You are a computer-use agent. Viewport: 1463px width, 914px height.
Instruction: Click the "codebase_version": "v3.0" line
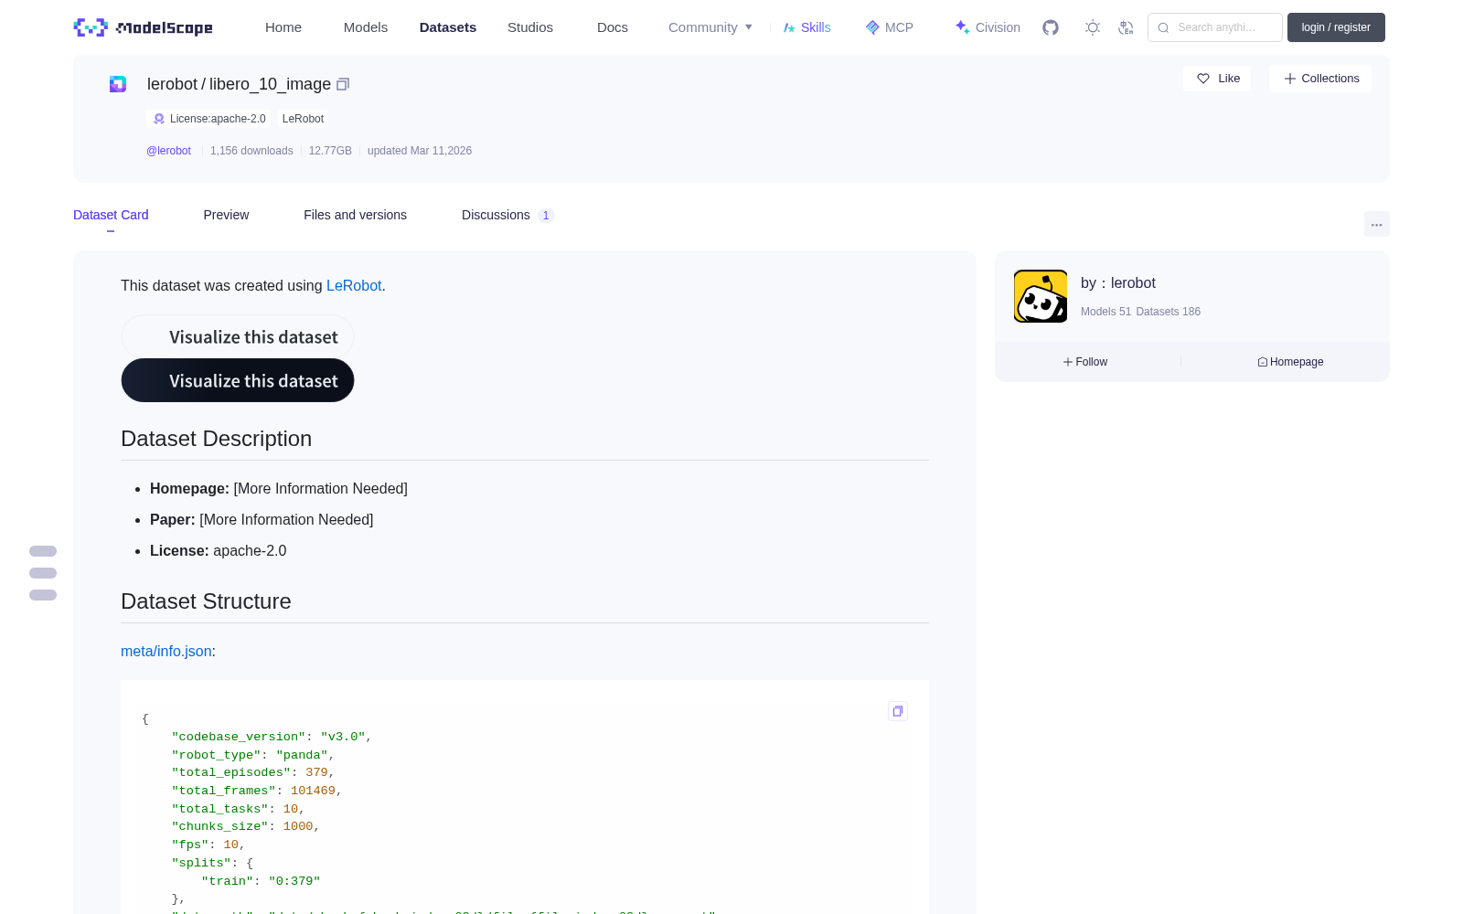click(272, 737)
